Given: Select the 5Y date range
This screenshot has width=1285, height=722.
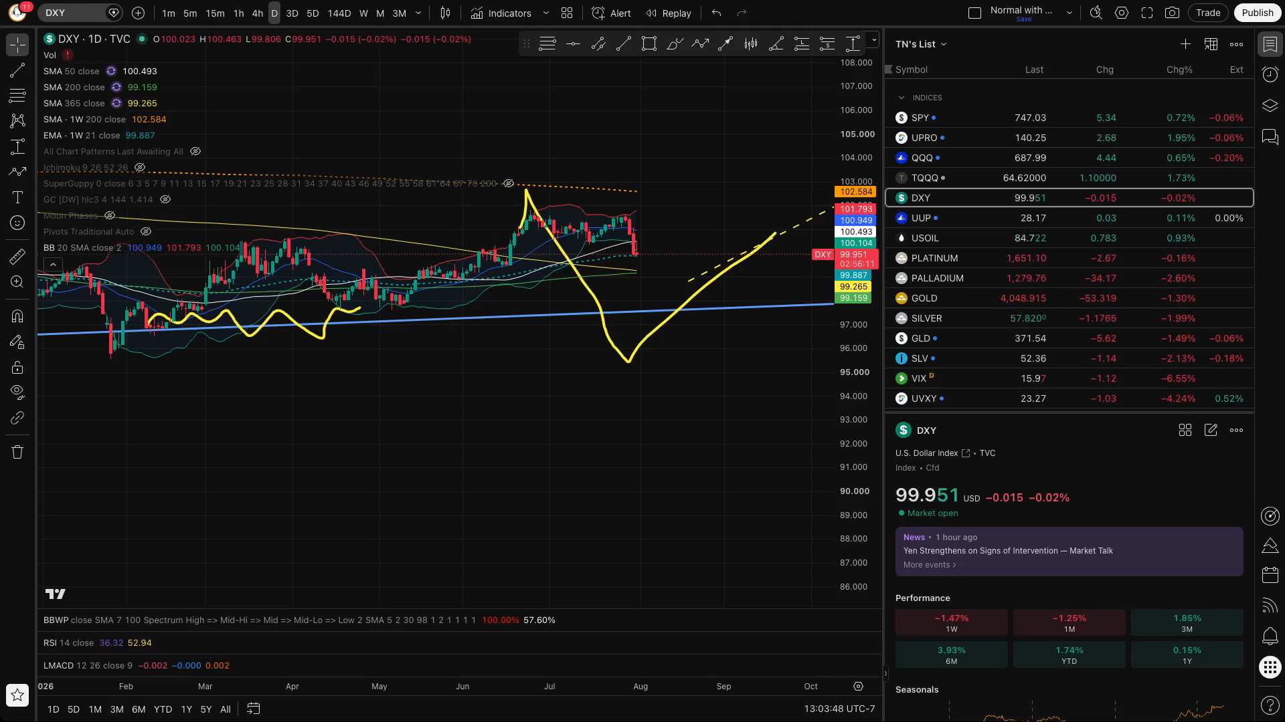Looking at the screenshot, I should point(206,709).
